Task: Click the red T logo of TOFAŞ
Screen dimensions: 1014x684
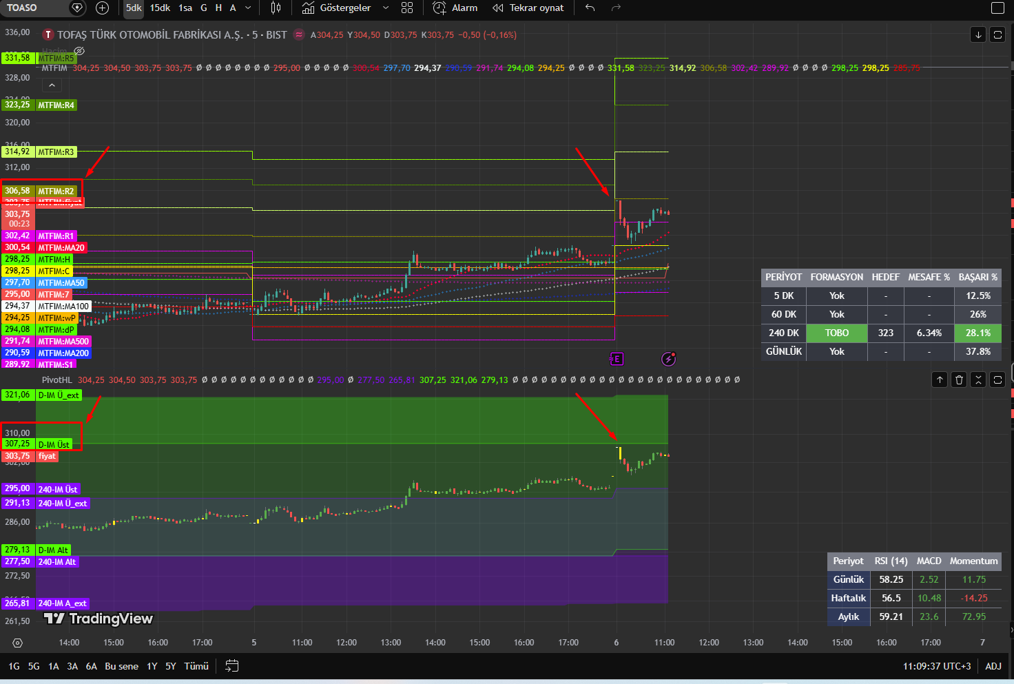Action: coord(48,34)
